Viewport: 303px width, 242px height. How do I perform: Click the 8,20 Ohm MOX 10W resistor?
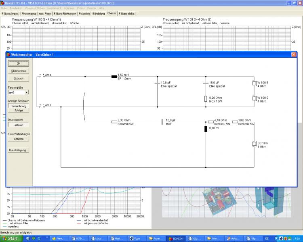pyautogui.click(x=206, y=99)
